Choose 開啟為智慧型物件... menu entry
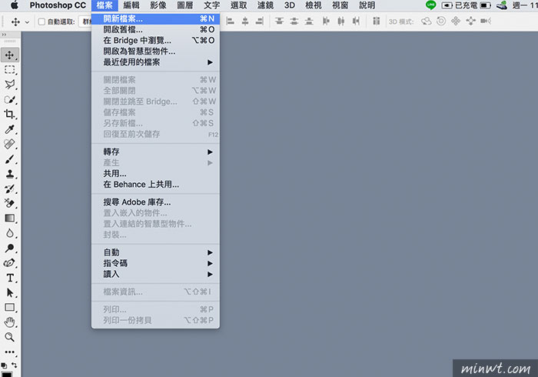Viewport: 538px width, 377px height. point(155,51)
